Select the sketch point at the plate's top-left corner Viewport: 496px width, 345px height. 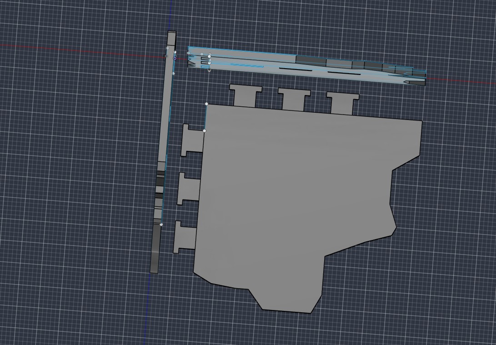[x=206, y=104]
